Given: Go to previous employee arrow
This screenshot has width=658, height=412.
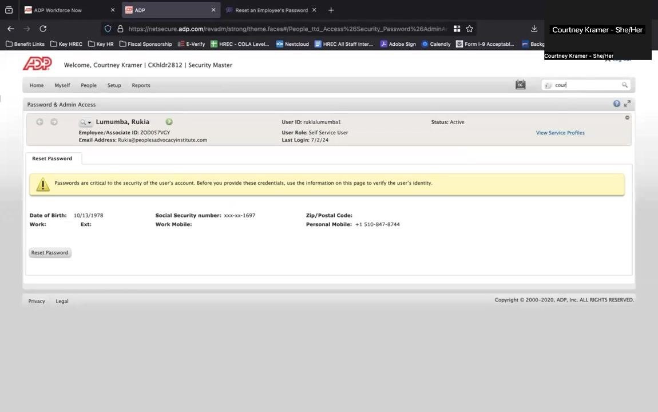Looking at the screenshot, I should click(39, 122).
